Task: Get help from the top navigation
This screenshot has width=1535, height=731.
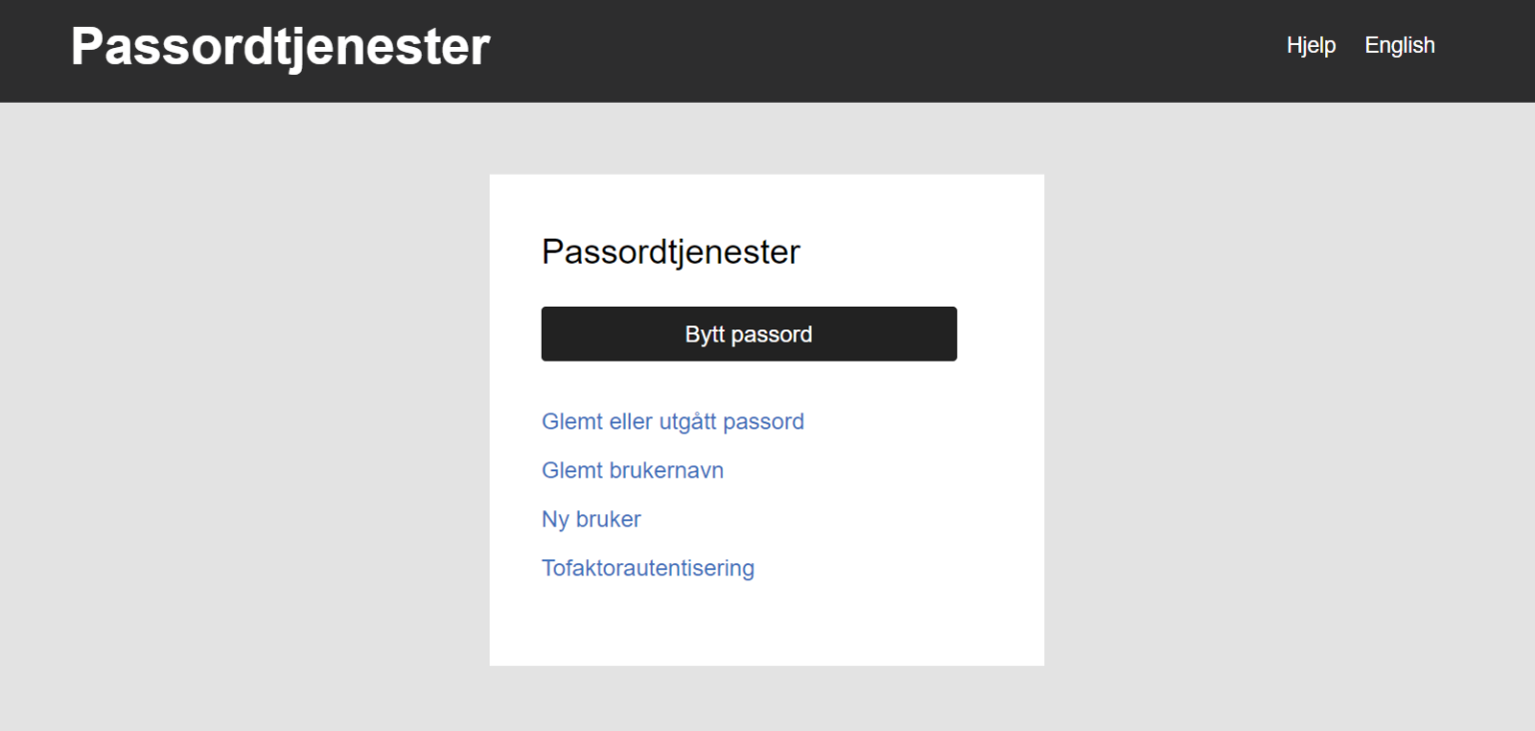Action: pos(1310,46)
